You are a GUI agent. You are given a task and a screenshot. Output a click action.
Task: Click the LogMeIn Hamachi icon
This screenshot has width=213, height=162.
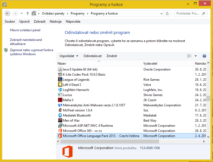pos(60,90)
